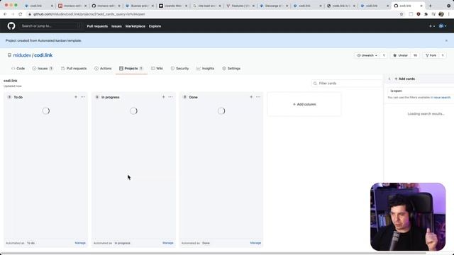Image resolution: width=454 pixels, height=255 pixels.
Task: Add a card to the To do column
Action: click(76, 97)
